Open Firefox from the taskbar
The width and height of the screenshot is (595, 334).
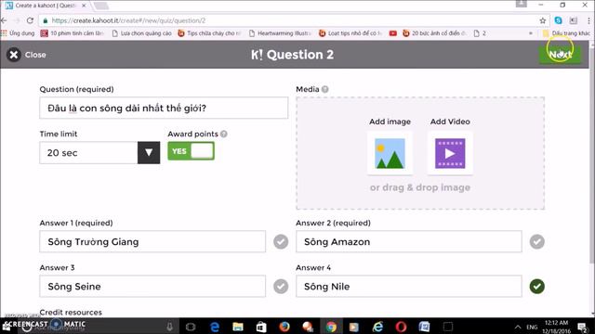[x=284, y=327]
